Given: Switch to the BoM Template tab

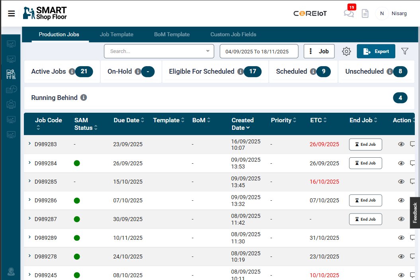Looking at the screenshot, I should (172, 34).
